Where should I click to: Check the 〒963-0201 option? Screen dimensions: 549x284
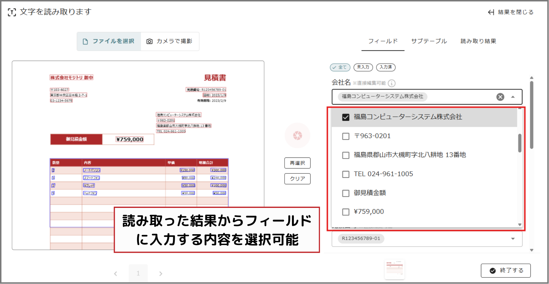(346, 136)
